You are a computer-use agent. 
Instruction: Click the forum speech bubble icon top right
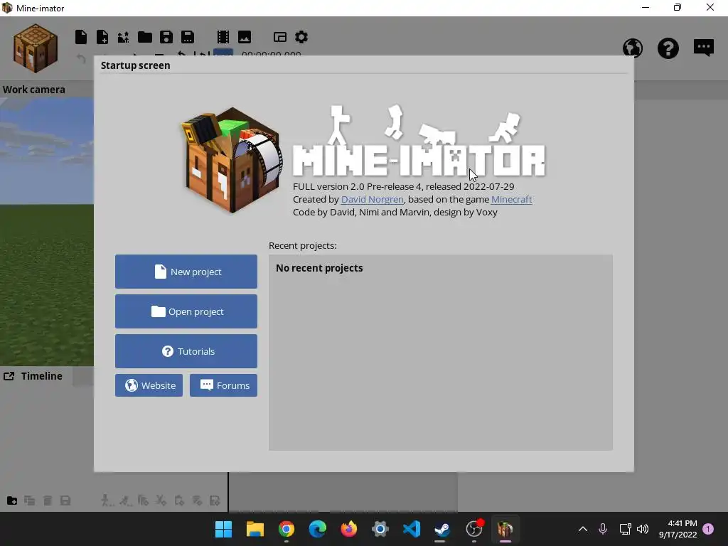pyautogui.click(x=703, y=48)
